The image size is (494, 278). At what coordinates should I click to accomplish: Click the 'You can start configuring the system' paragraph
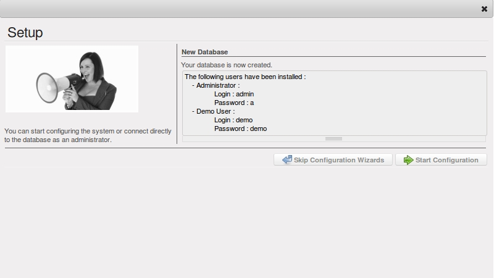[x=88, y=135]
